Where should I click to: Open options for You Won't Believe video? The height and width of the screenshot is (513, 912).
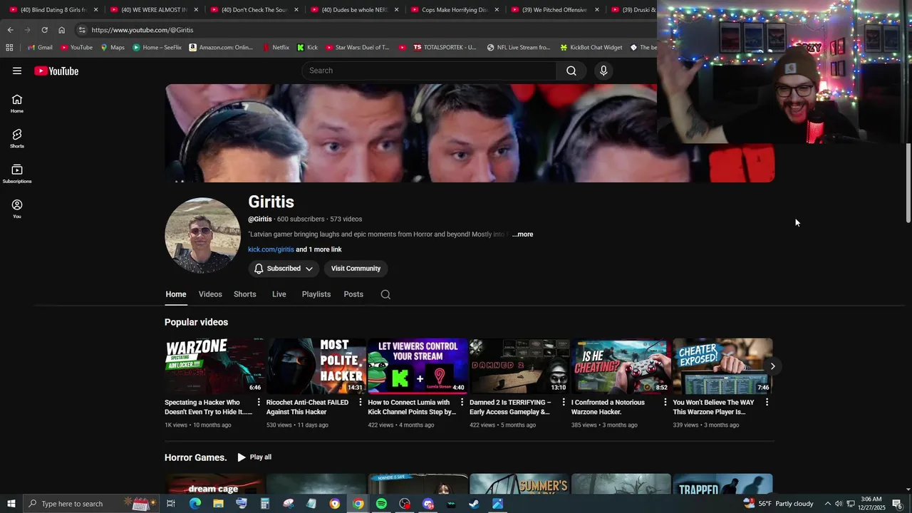pos(767,403)
